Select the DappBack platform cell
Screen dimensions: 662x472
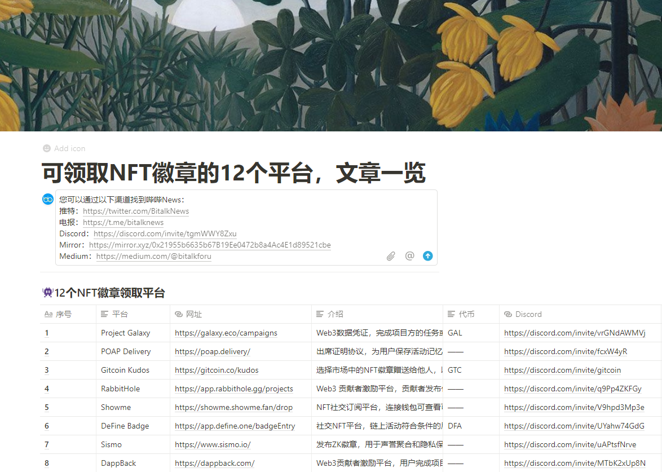[133, 463]
